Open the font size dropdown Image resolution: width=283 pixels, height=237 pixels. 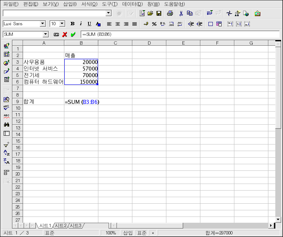point(62,24)
